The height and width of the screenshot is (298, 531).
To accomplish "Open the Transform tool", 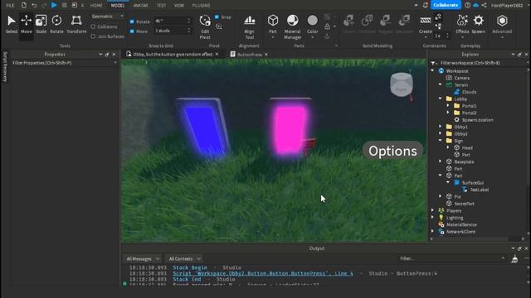I will point(76,24).
